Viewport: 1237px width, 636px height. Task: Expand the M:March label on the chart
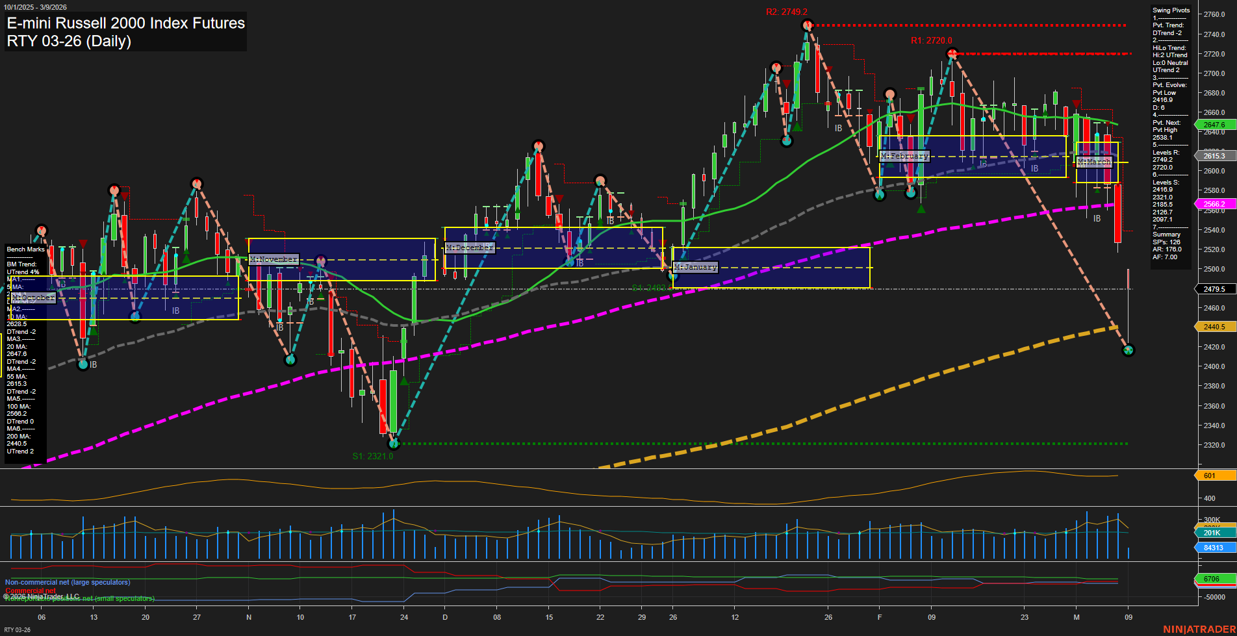point(1094,162)
